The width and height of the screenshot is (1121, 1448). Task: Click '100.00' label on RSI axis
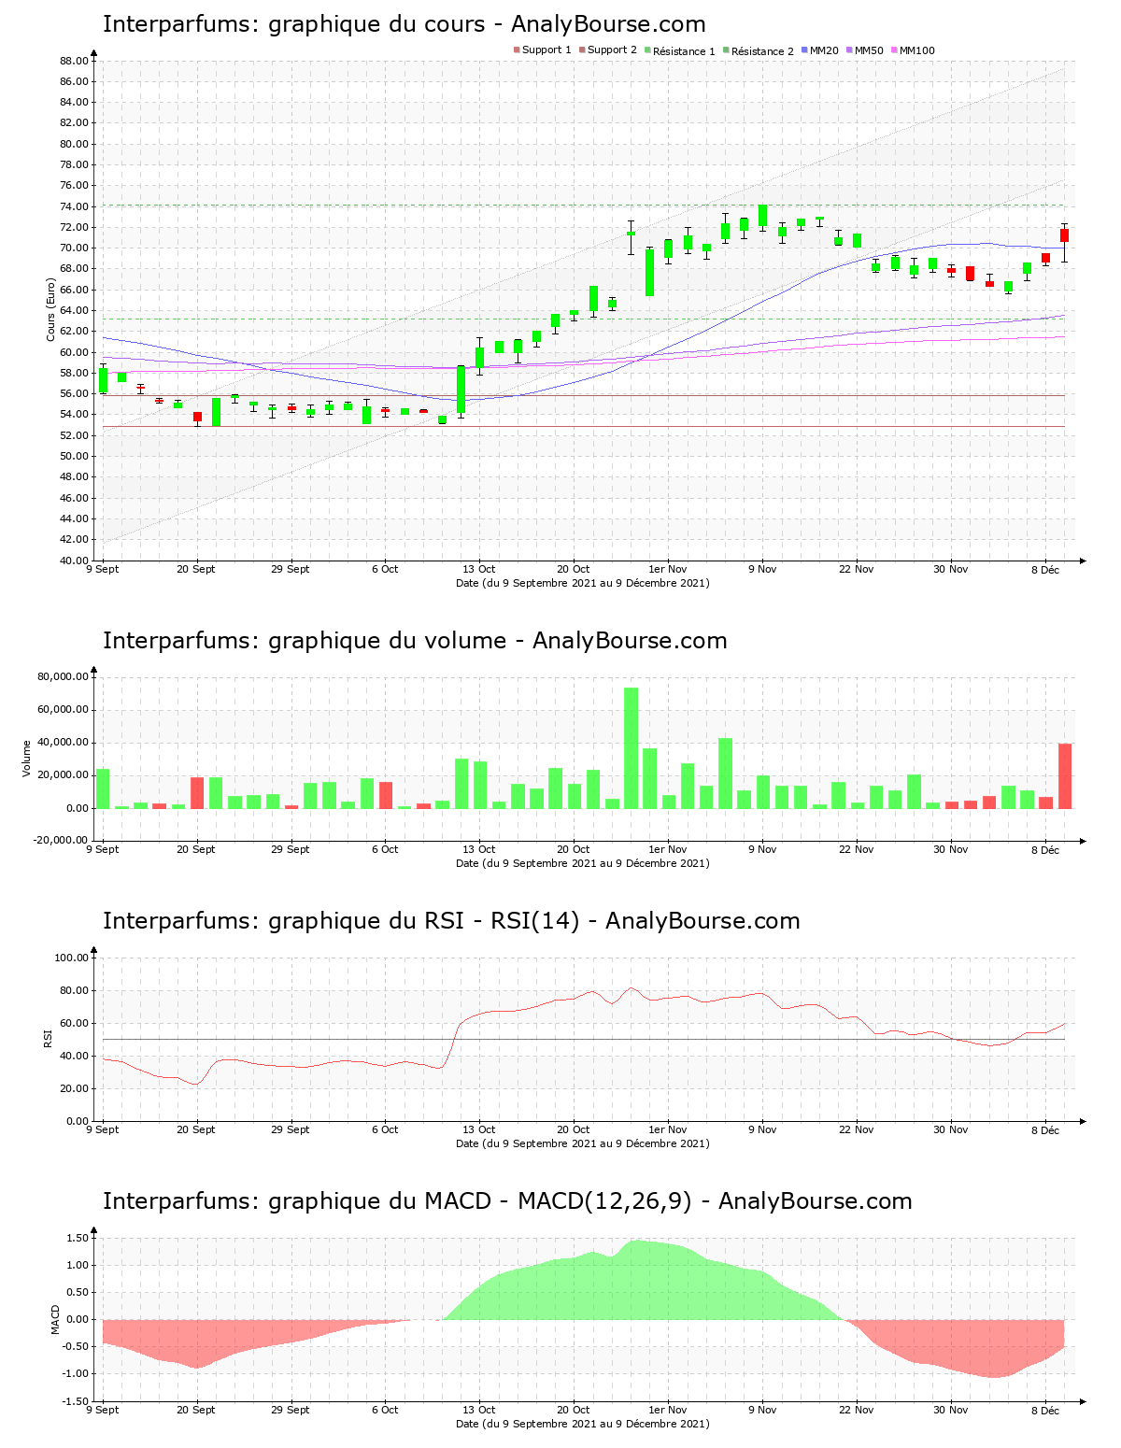point(72,958)
